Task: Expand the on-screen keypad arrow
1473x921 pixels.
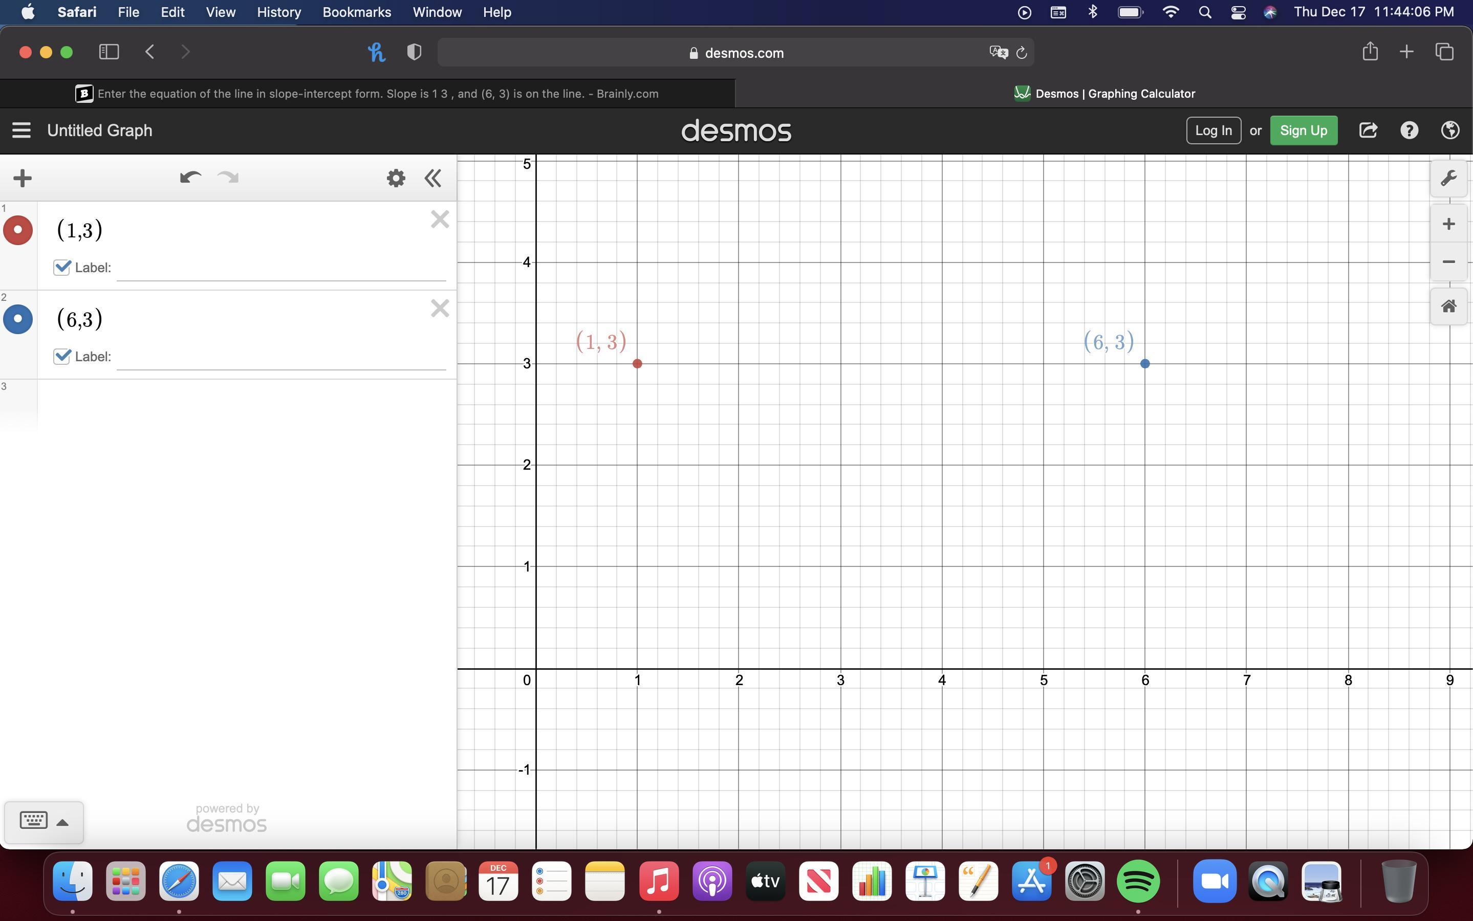Action: pyautogui.click(x=62, y=822)
